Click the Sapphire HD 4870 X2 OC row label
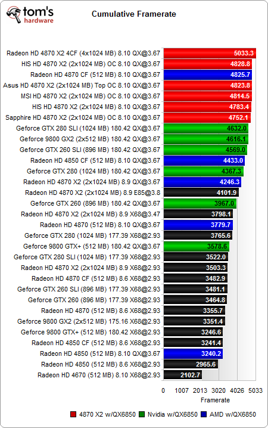 coord(83,117)
